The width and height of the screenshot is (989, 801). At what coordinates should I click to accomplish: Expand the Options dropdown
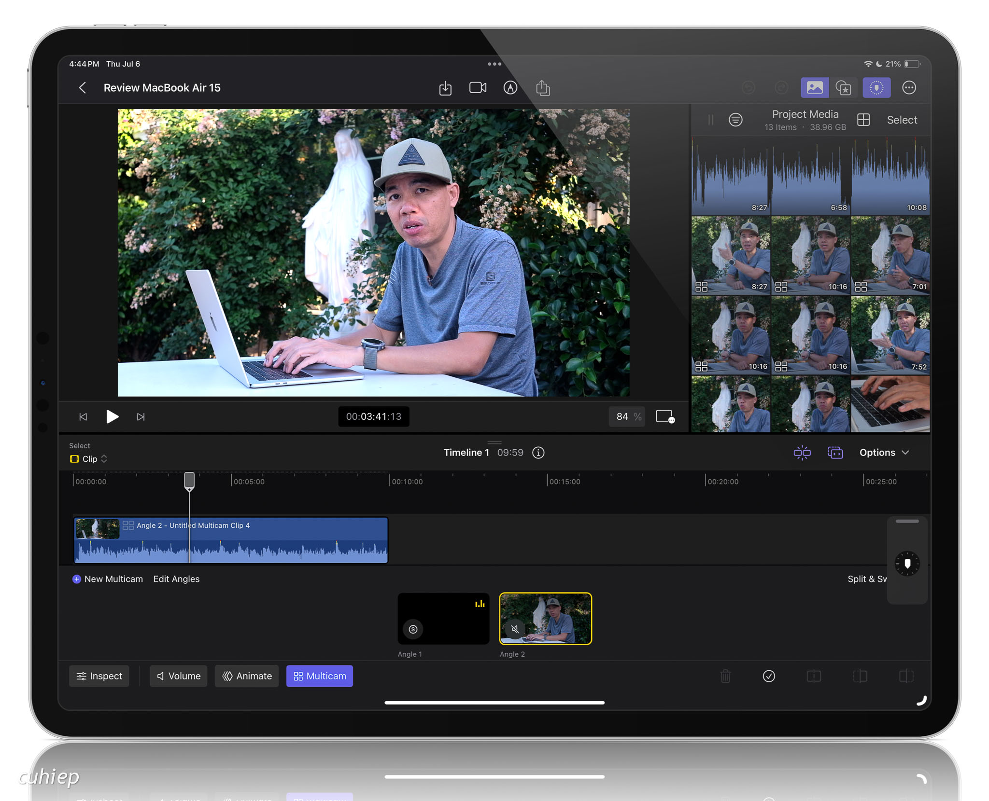[884, 453]
